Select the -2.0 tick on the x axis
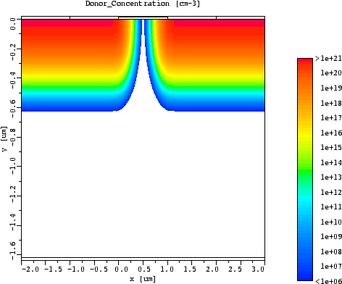 [x=30, y=269]
